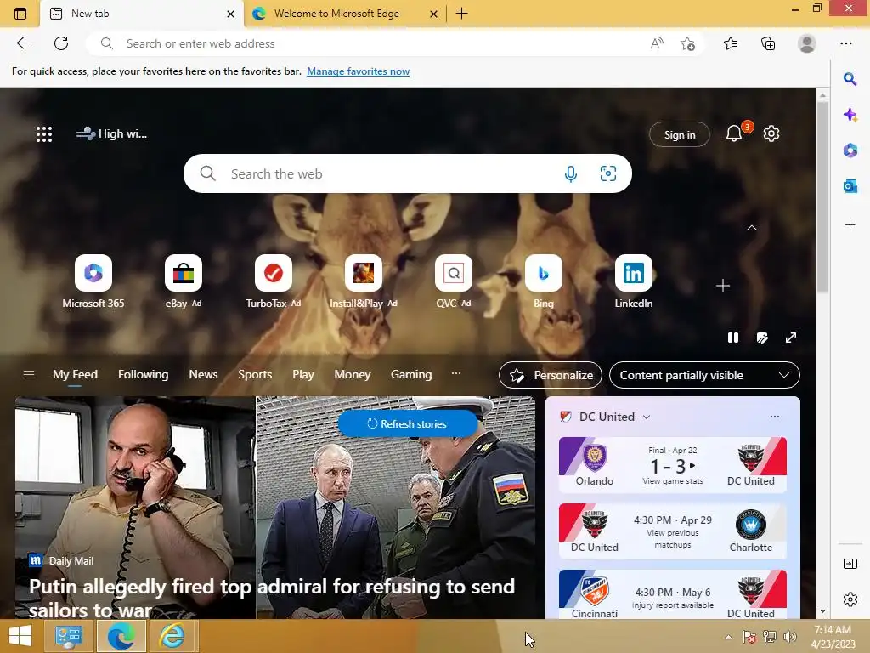870x653 pixels.
Task: Add this page to favorites star icon
Action: [x=687, y=43]
